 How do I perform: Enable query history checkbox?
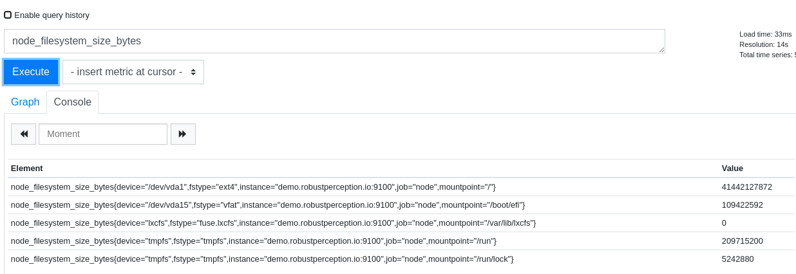point(8,15)
